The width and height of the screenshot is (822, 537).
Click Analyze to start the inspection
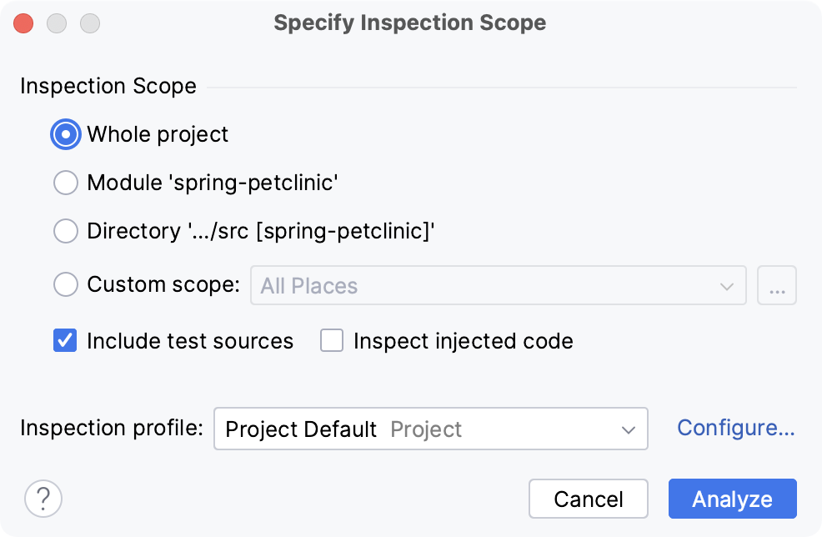click(732, 499)
